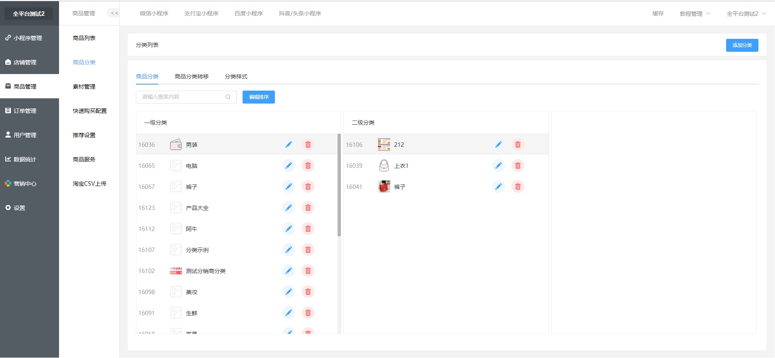This screenshot has width=775, height=358.
Task: Open 素材管理 submenu item
Action: click(84, 87)
